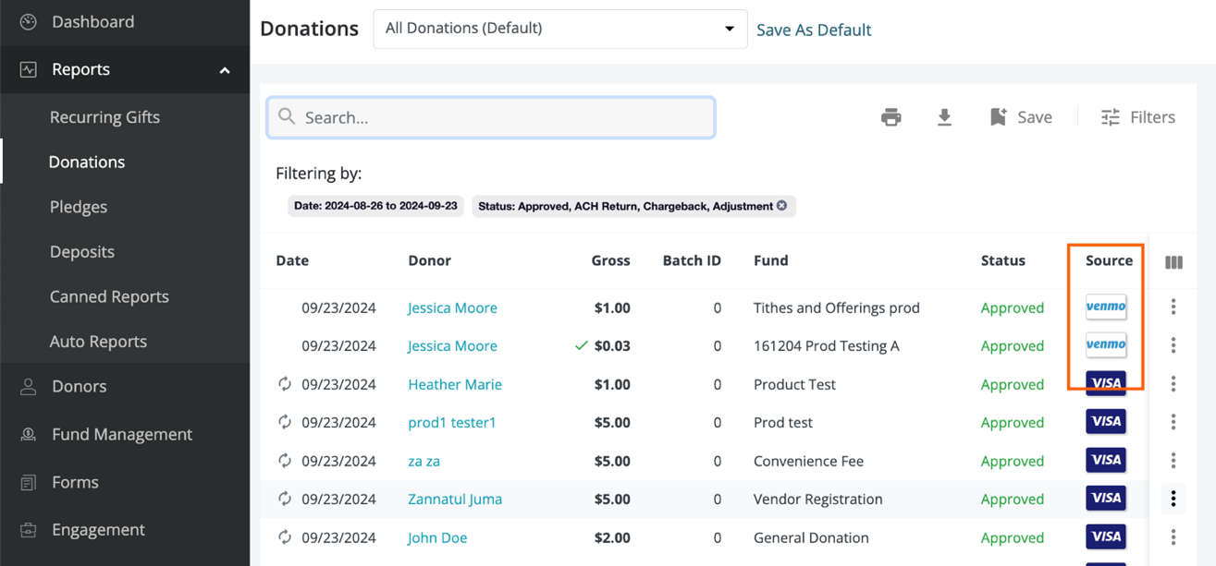Navigate to Fund Management
1216x566 pixels.
coord(122,434)
